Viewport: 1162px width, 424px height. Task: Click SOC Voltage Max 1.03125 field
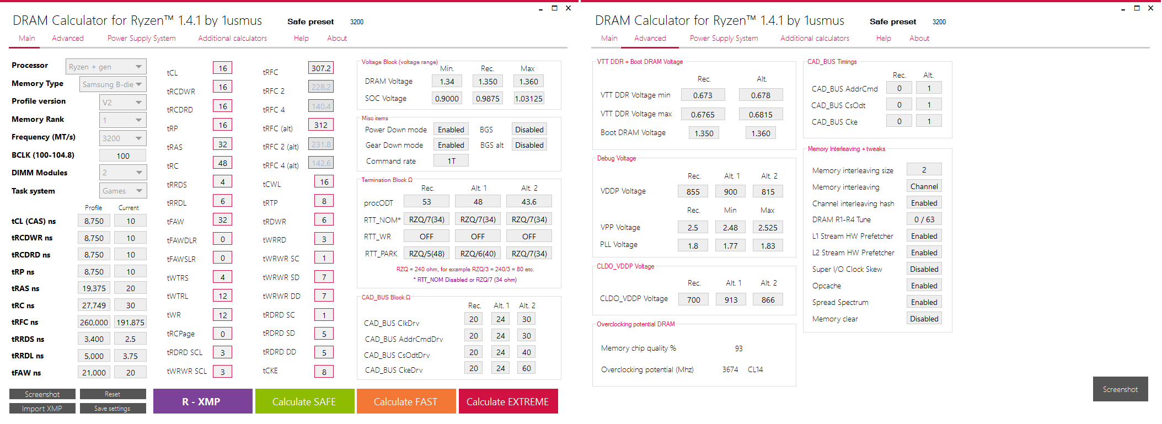529,99
